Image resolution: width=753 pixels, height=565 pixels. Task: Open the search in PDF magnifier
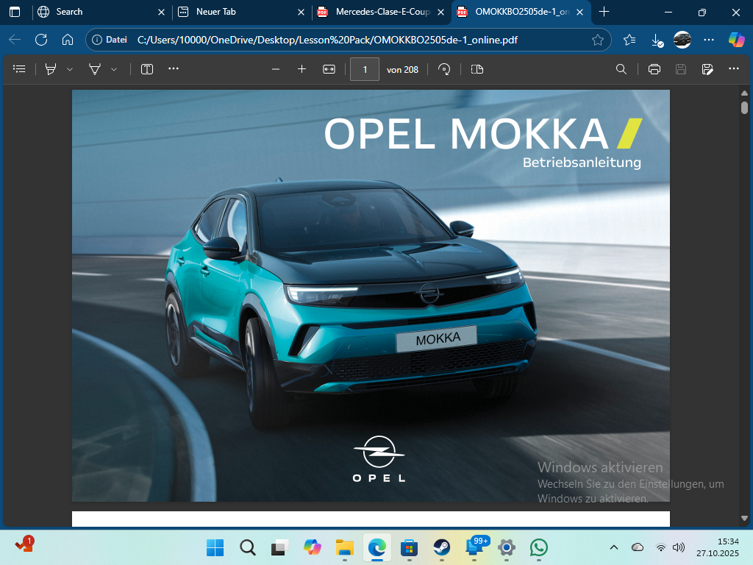pos(621,69)
